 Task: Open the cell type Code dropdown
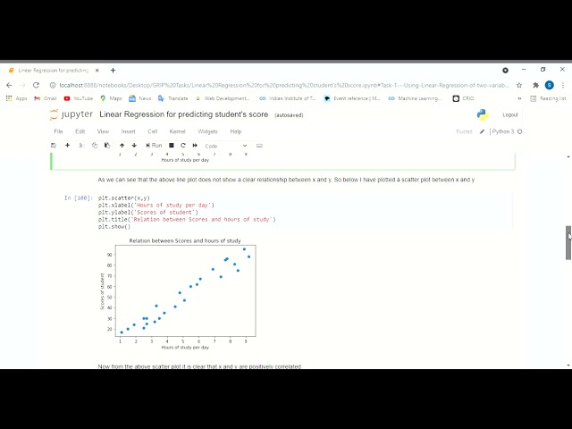tap(226, 146)
